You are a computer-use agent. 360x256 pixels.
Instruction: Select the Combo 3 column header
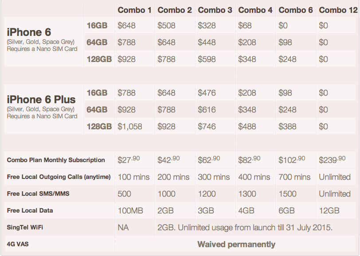point(215,10)
